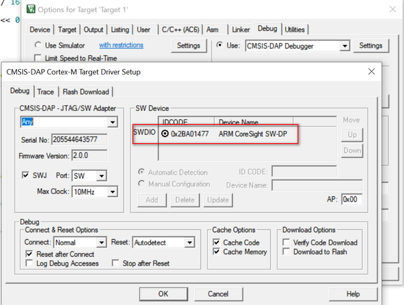Select Automatic Detection radio button
404x305 pixels.
tap(141, 172)
